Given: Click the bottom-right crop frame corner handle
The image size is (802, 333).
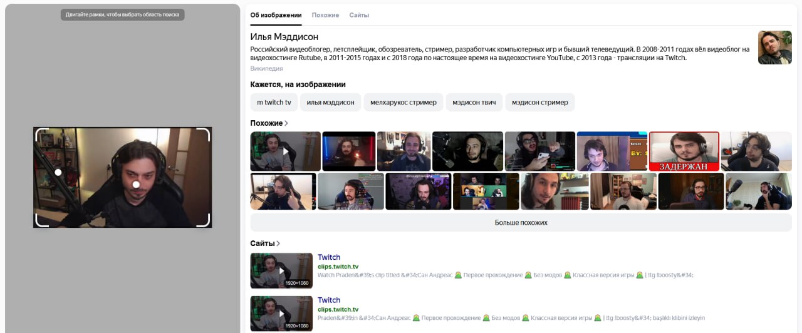Looking at the screenshot, I should click(x=204, y=220).
